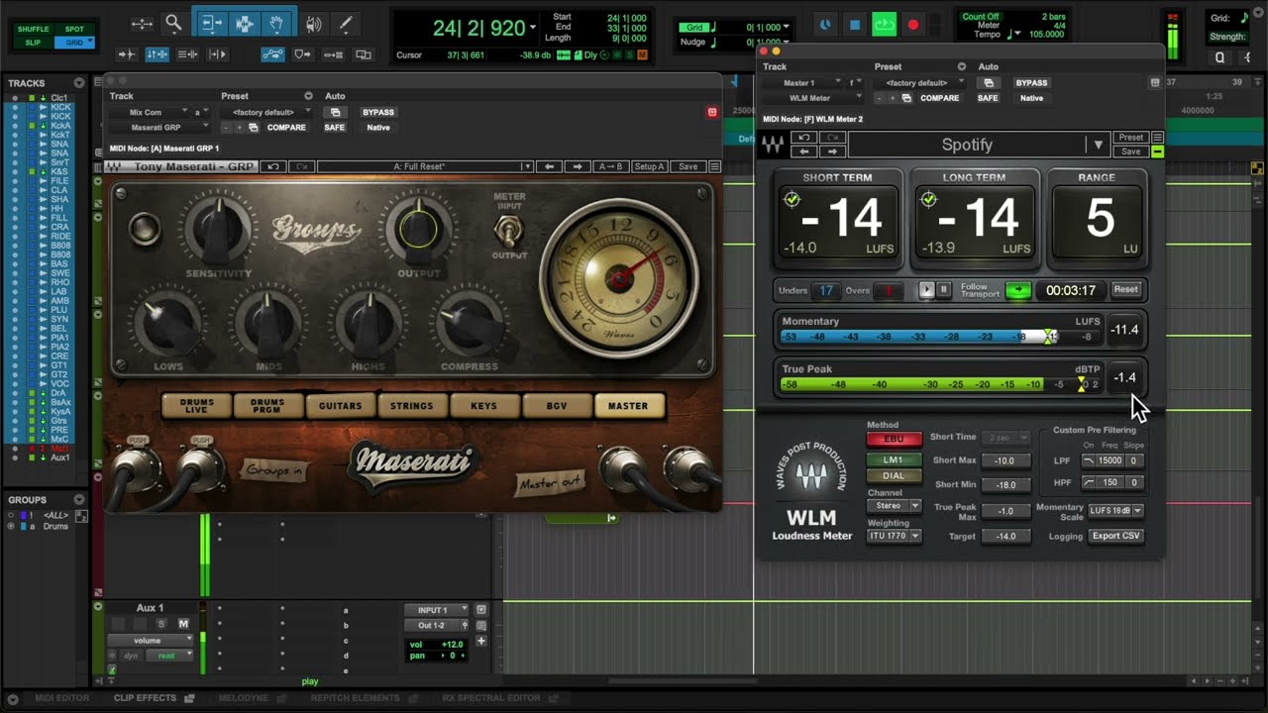Viewport: 1268px width, 713px height.
Task: Select the Trim tool
Action: point(211,23)
